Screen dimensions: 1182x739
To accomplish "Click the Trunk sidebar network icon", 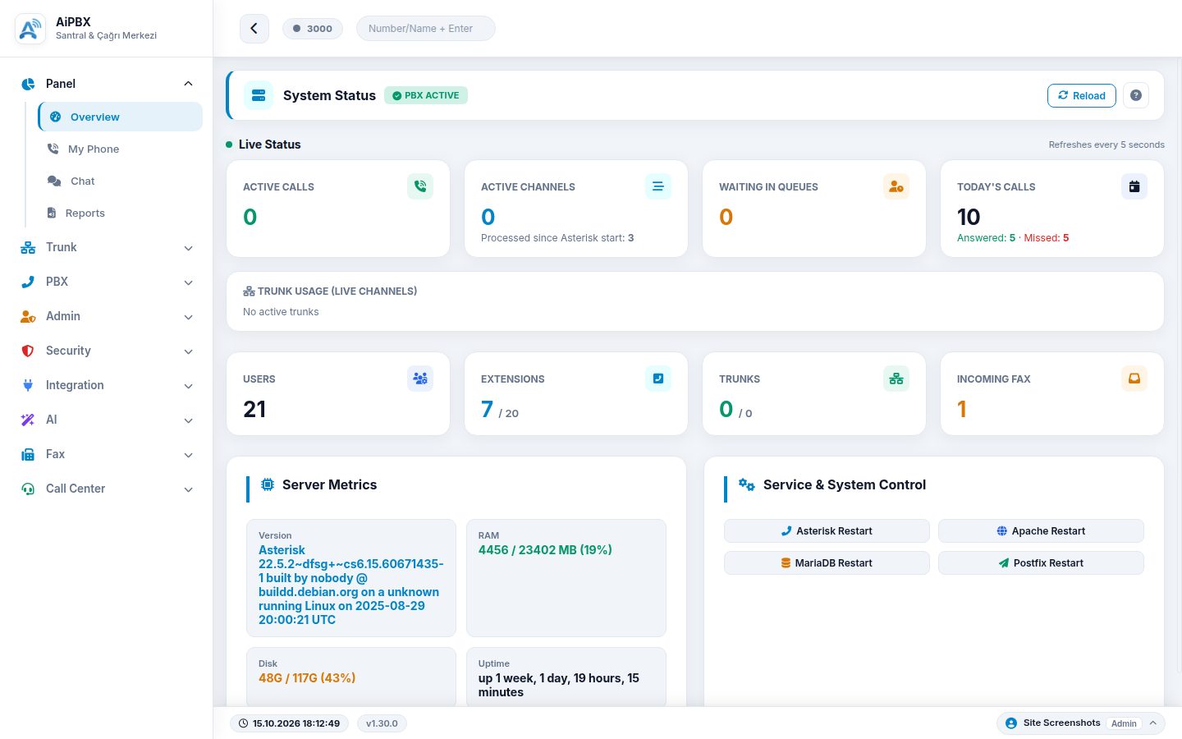I will pyautogui.click(x=28, y=247).
